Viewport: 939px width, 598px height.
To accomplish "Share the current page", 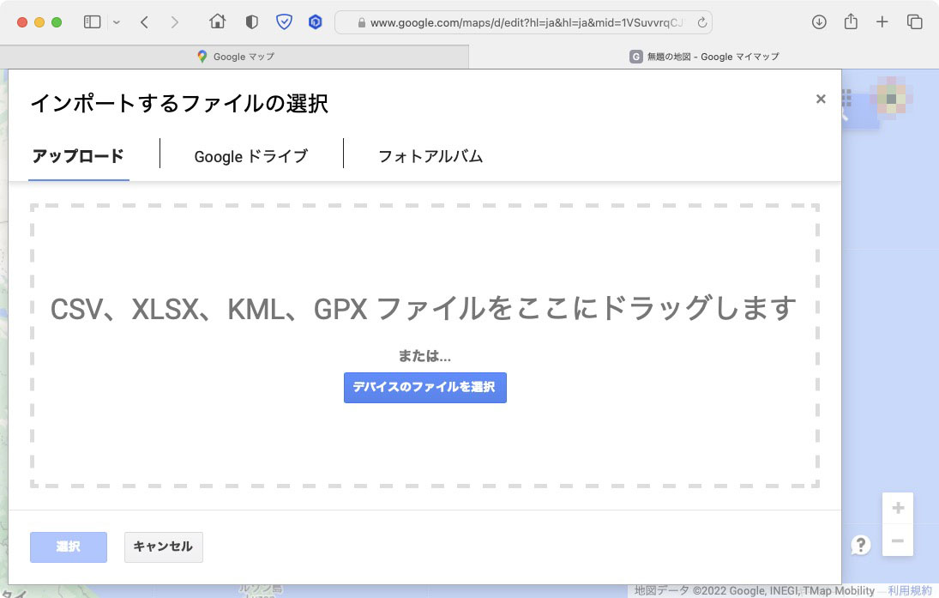I will (x=851, y=21).
